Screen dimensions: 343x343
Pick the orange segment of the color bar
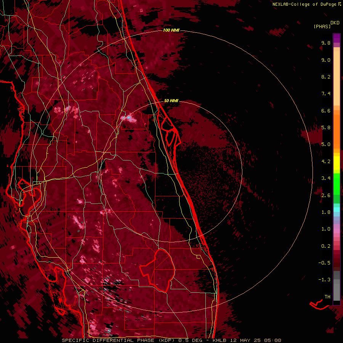[x=337, y=131]
